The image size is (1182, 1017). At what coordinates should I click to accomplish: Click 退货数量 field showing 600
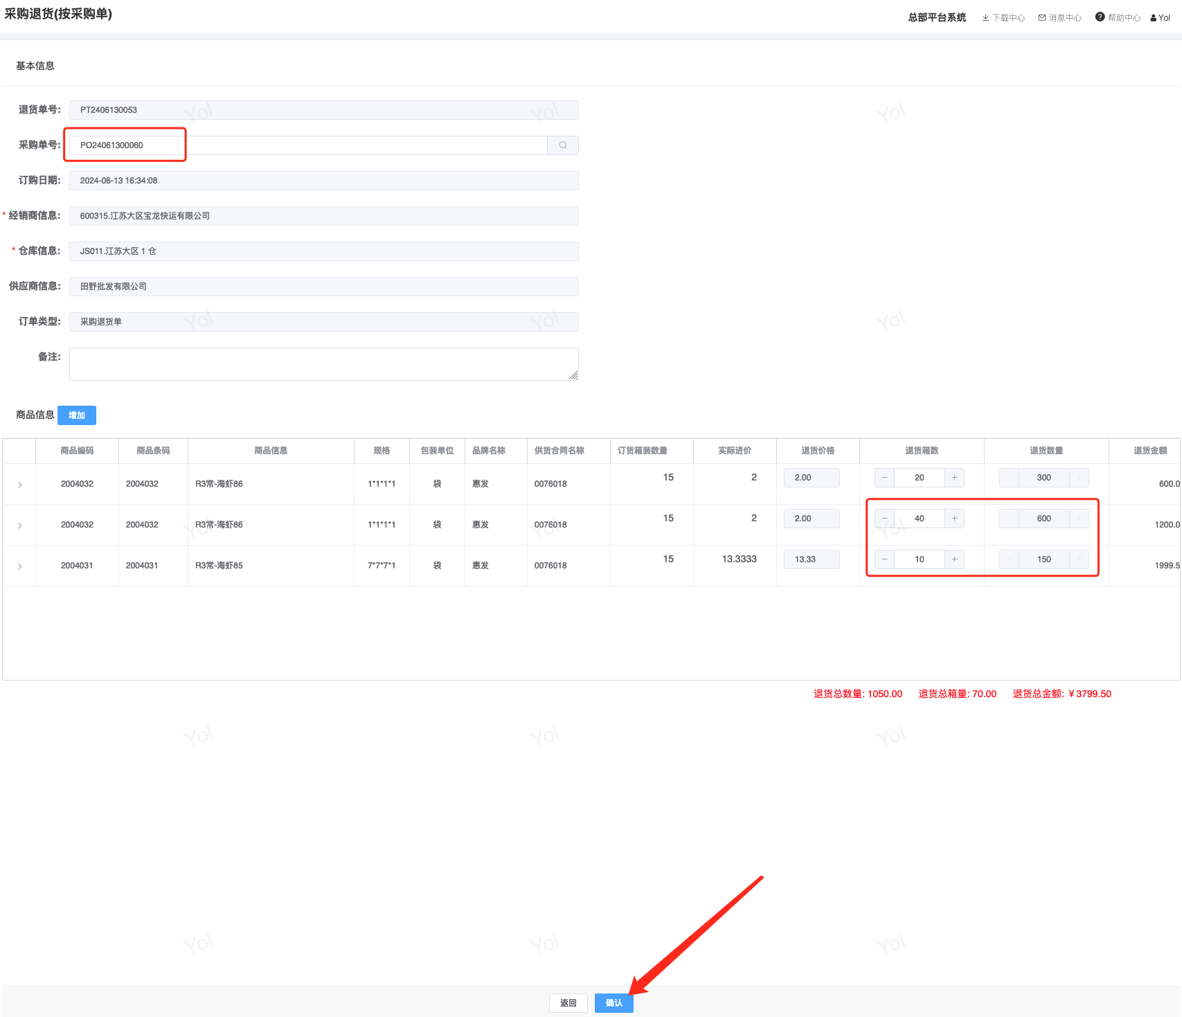pos(1044,519)
